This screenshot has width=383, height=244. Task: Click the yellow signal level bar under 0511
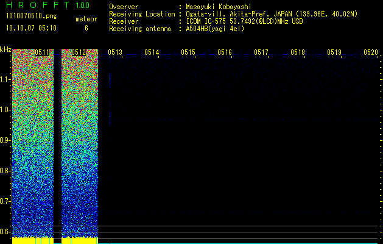[x=33, y=240]
